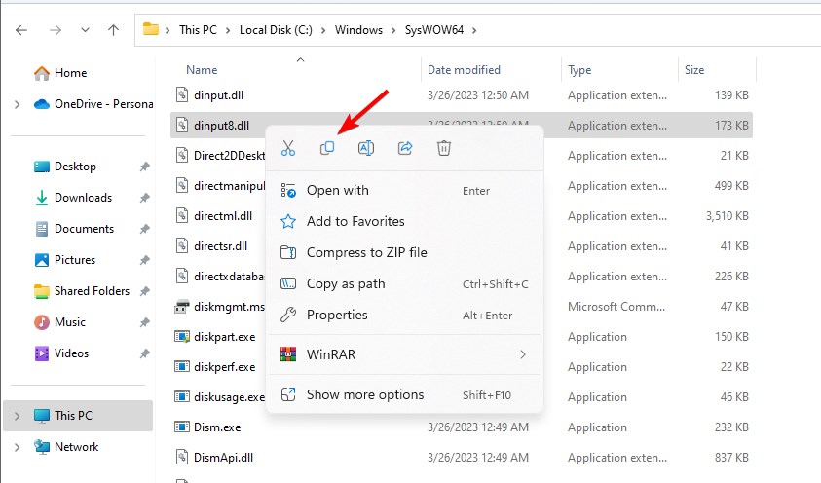Open Desktop in Quick access
Viewport: 821px width, 483px height.
(65, 167)
